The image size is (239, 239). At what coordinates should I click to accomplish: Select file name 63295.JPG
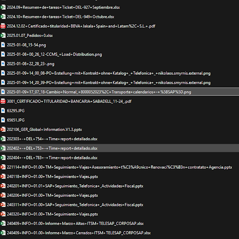click(16, 111)
